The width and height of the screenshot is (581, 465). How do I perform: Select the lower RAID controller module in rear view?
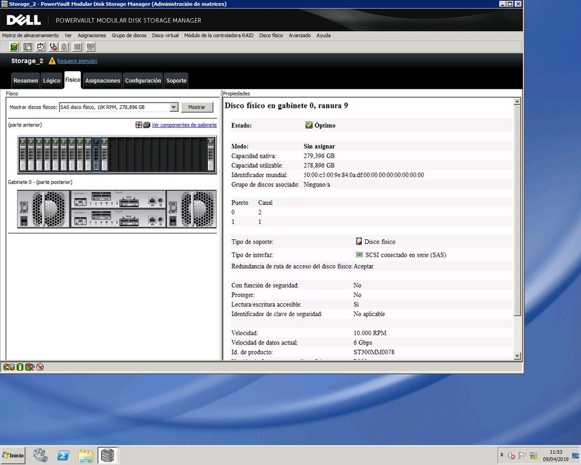coord(118,218)
